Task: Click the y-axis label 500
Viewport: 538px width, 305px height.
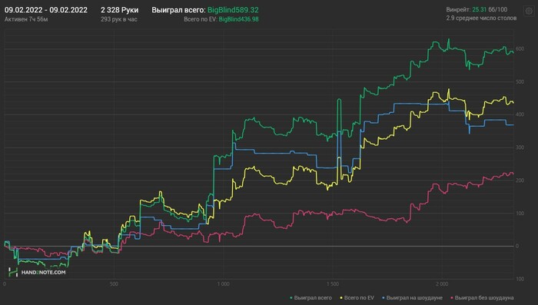Action: (520, 82)
